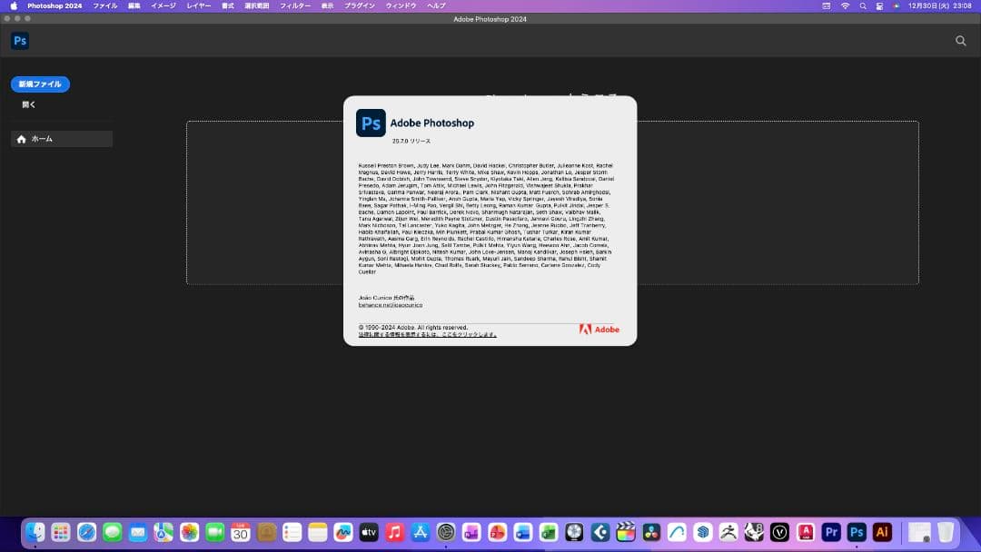
Task: Open the レイヤー menu
Action: (x=198, y=5)
